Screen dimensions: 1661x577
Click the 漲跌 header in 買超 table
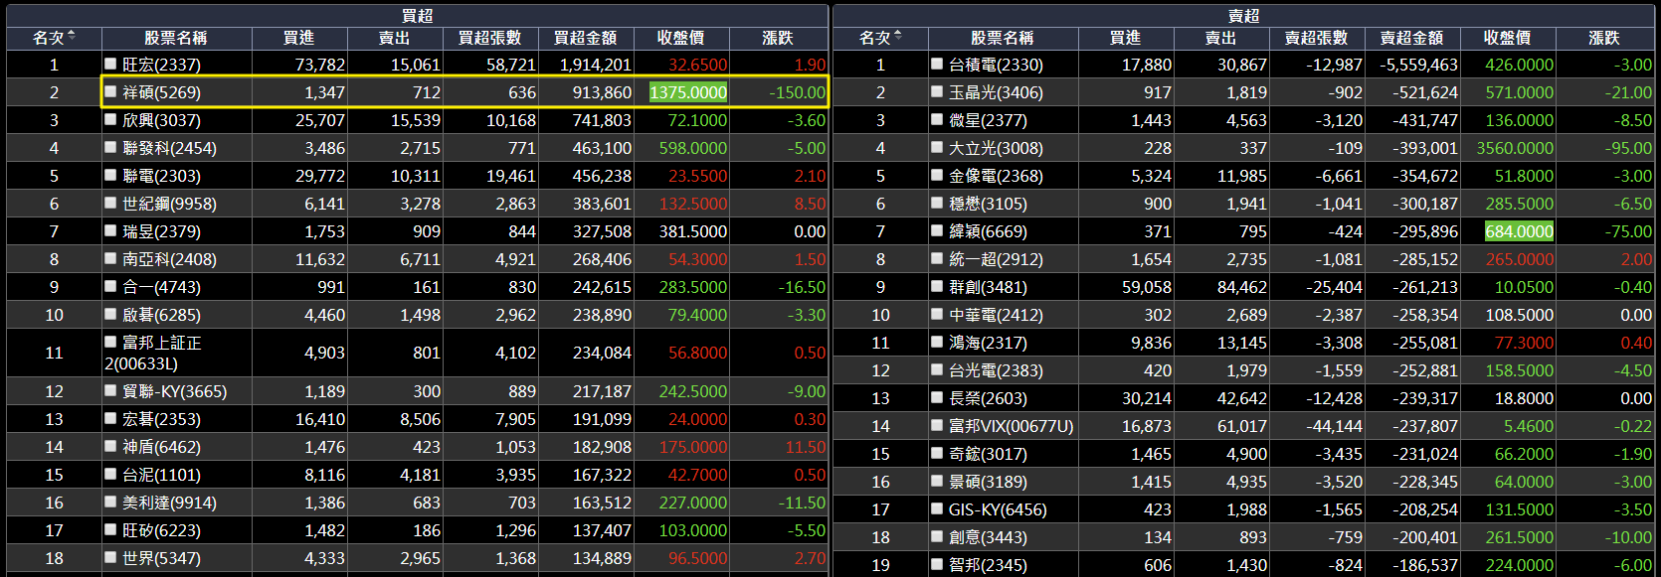tap(778, 38)
